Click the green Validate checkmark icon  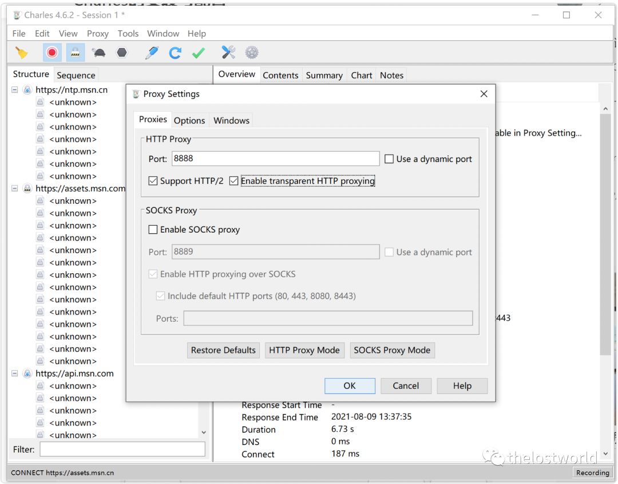[x=198, y=53]
